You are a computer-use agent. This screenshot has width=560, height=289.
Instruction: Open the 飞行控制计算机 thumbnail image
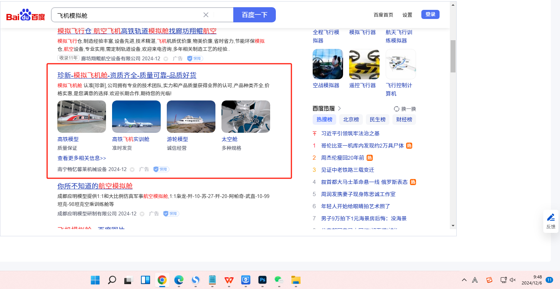click(x=401, y=64)
